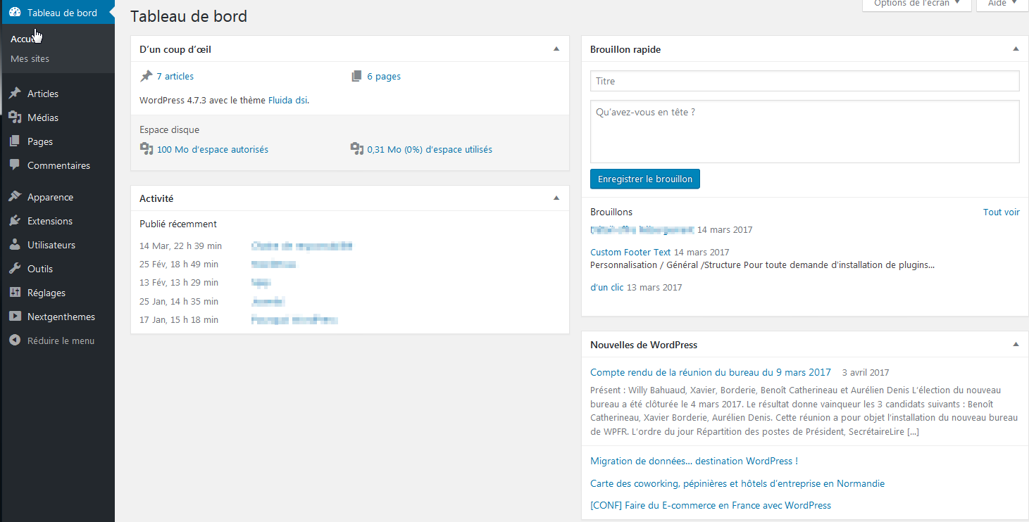Open Carte des coworking en Normandie link
Image resolution: width=1029 pixels, height=522 pixels.
[737, 483]
